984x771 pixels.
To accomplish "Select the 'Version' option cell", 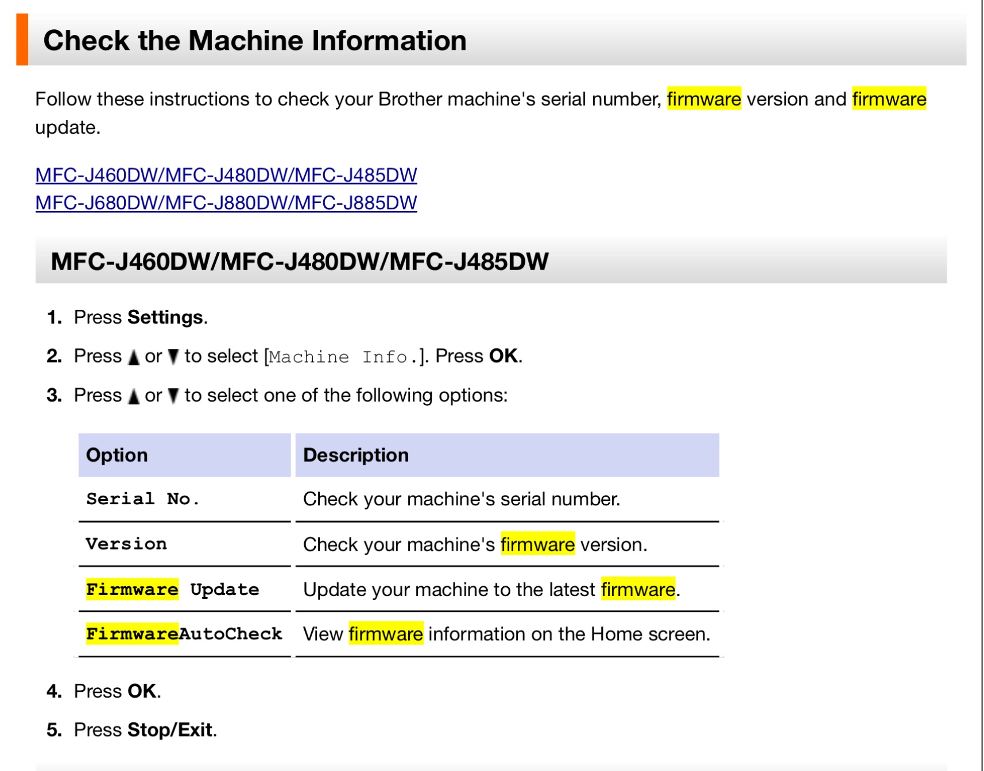I will click(184, 544).
